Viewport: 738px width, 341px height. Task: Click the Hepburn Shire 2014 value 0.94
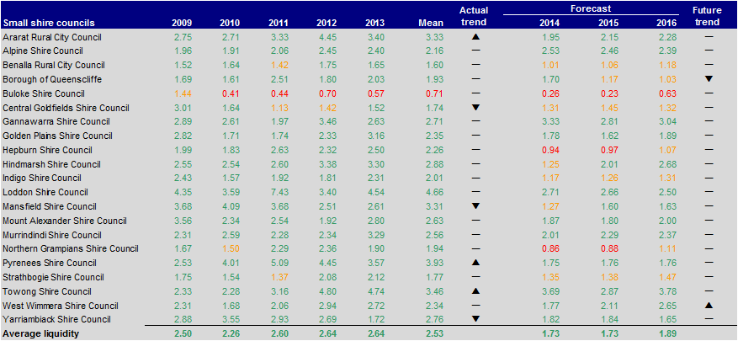(x=550, y=150)
